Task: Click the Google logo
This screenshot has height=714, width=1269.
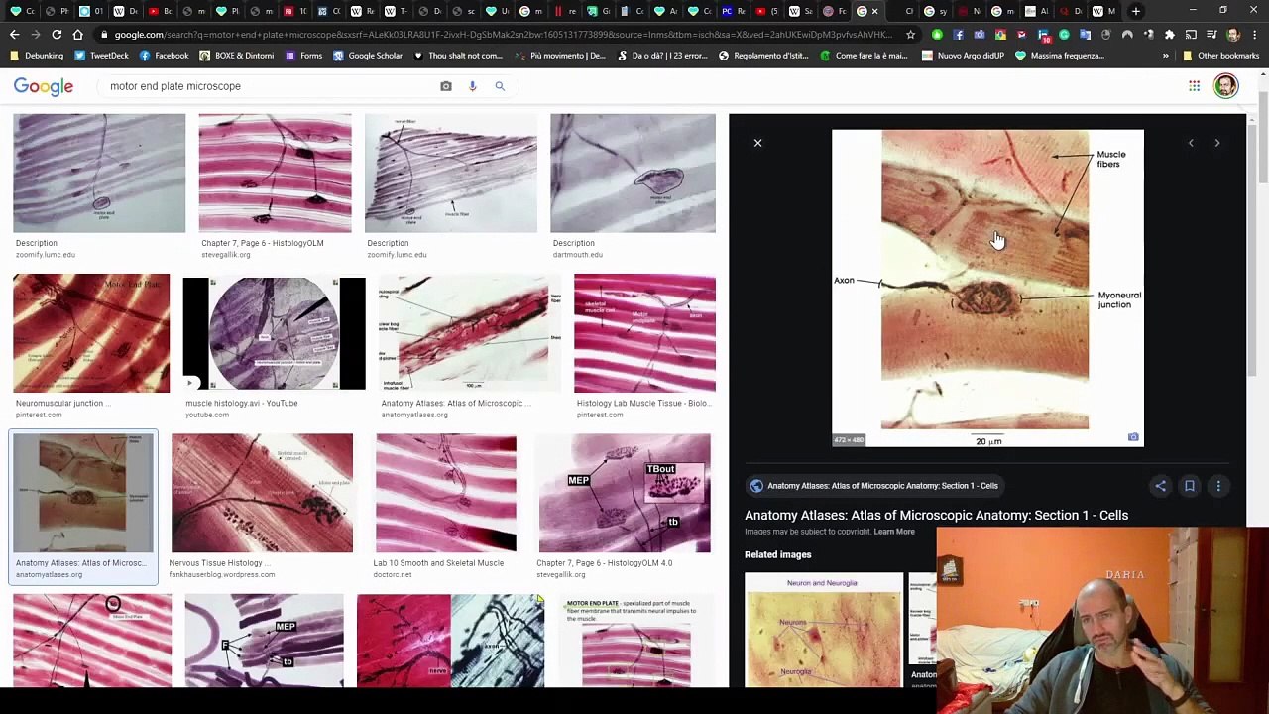Action: click(44, 86)
